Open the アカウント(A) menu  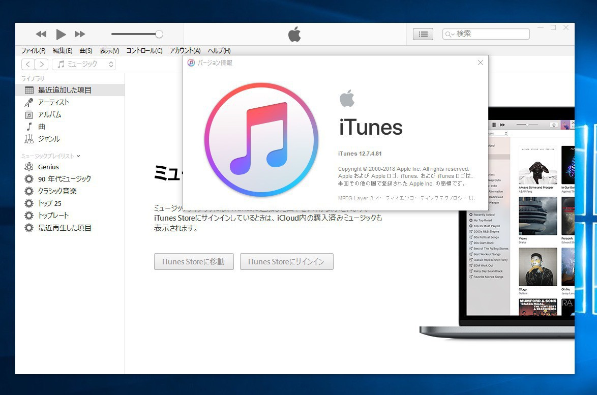pos(185,51)
